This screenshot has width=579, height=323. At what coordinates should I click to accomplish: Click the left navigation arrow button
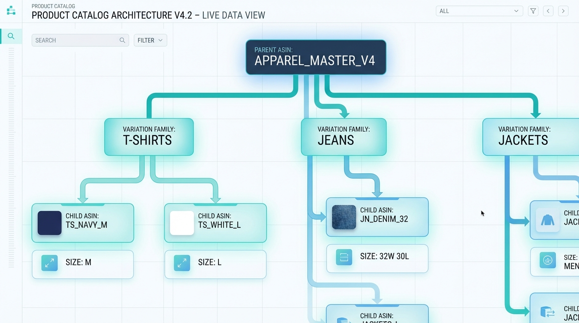point(548,11)
